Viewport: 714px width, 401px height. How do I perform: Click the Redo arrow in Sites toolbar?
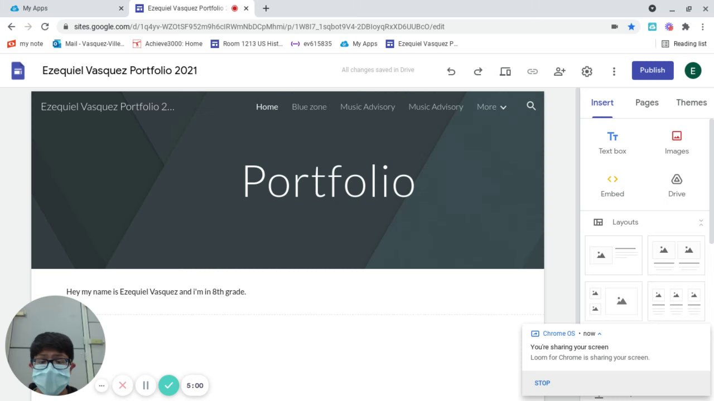pos(478,71)
